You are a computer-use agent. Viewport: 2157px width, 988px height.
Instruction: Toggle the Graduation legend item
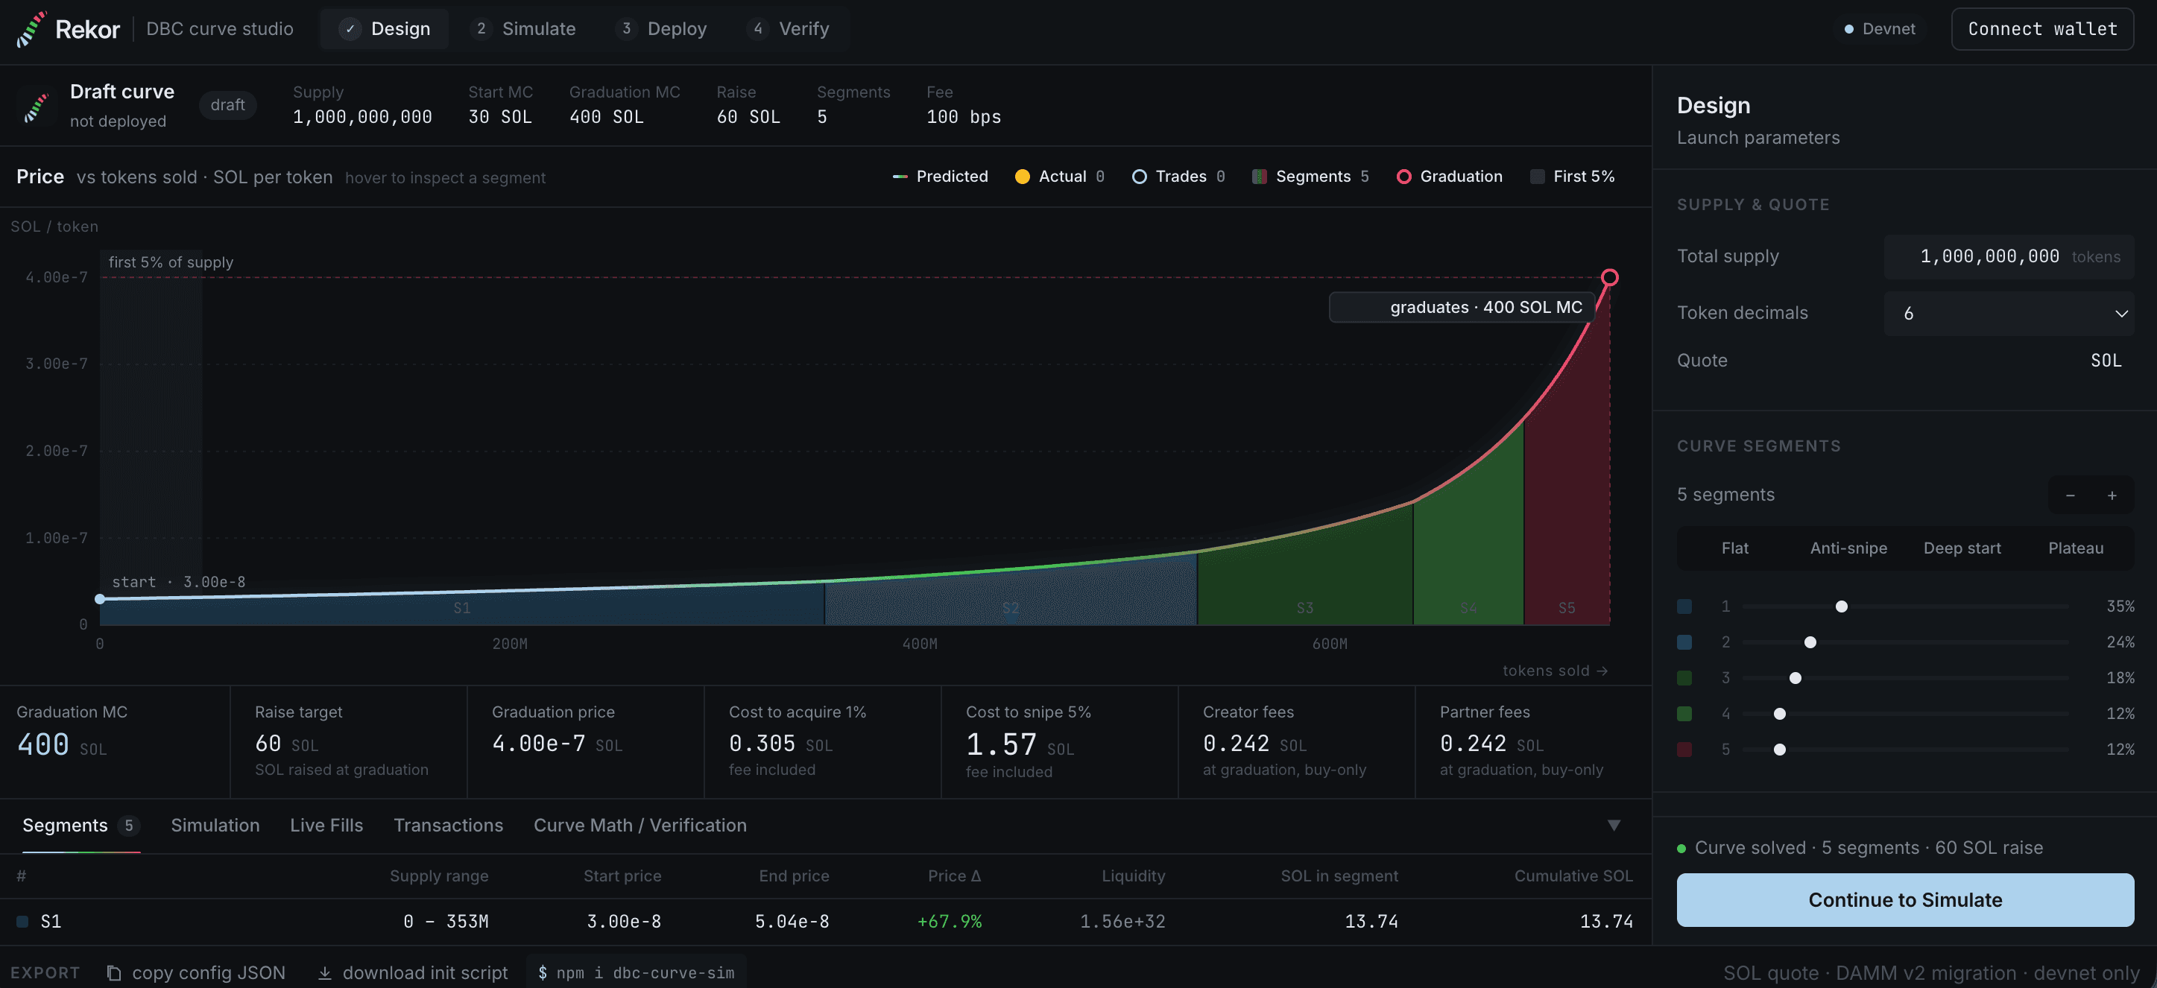[1450, 177]
